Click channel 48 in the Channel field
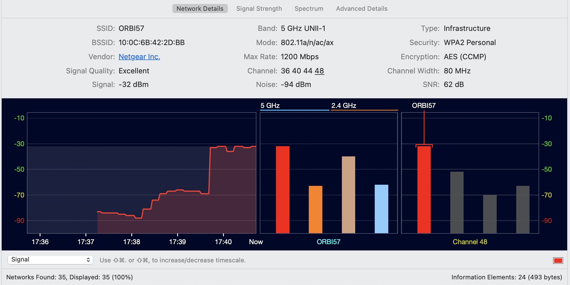The height and width of the screenshot is (285, 570). [x=319, y=71]
